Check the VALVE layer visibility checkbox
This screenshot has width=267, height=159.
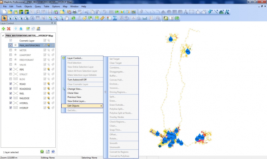(11, 65)
